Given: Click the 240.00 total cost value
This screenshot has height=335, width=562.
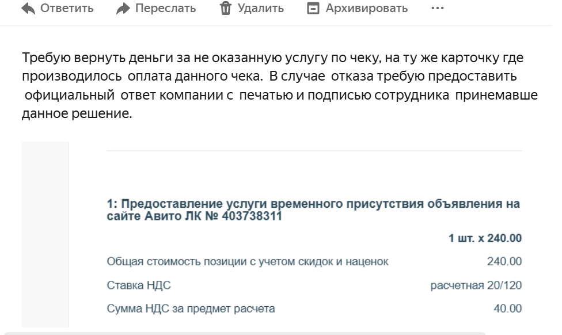Looking at the screenshot, I should pos(504,262).
